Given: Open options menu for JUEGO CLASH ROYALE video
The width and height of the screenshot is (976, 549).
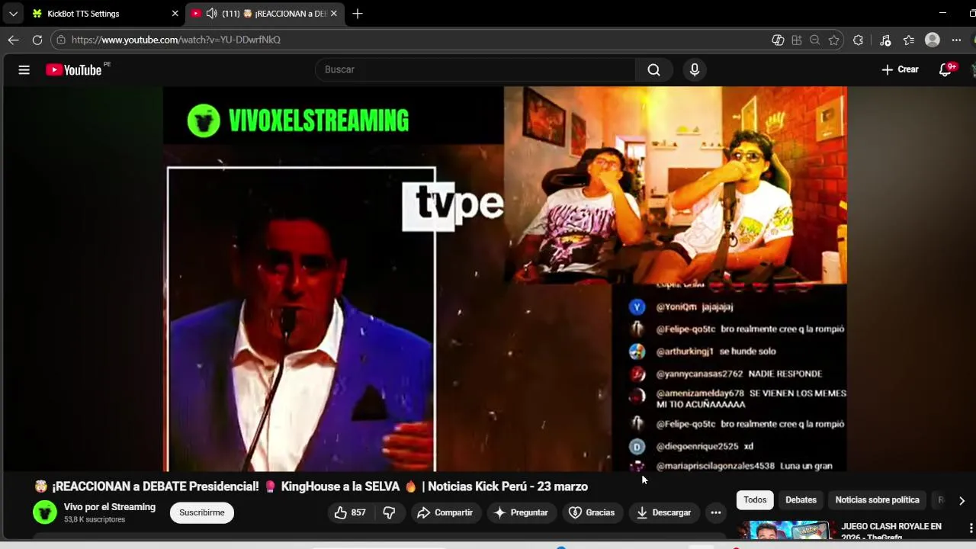Looking at the screenshot, I should [971, 528].
